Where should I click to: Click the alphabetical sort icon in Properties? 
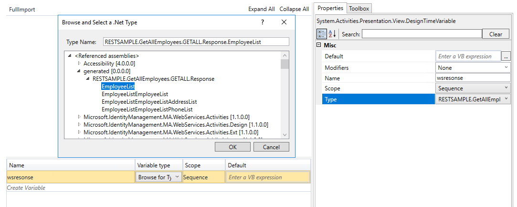coord(332,33)
